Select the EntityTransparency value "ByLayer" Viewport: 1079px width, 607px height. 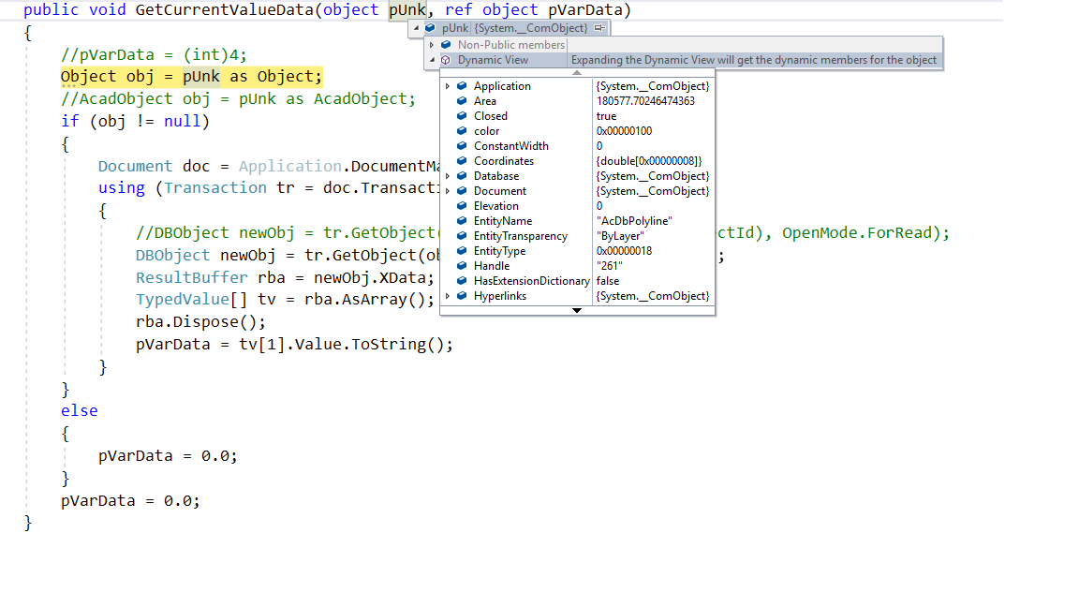point(620,236)
